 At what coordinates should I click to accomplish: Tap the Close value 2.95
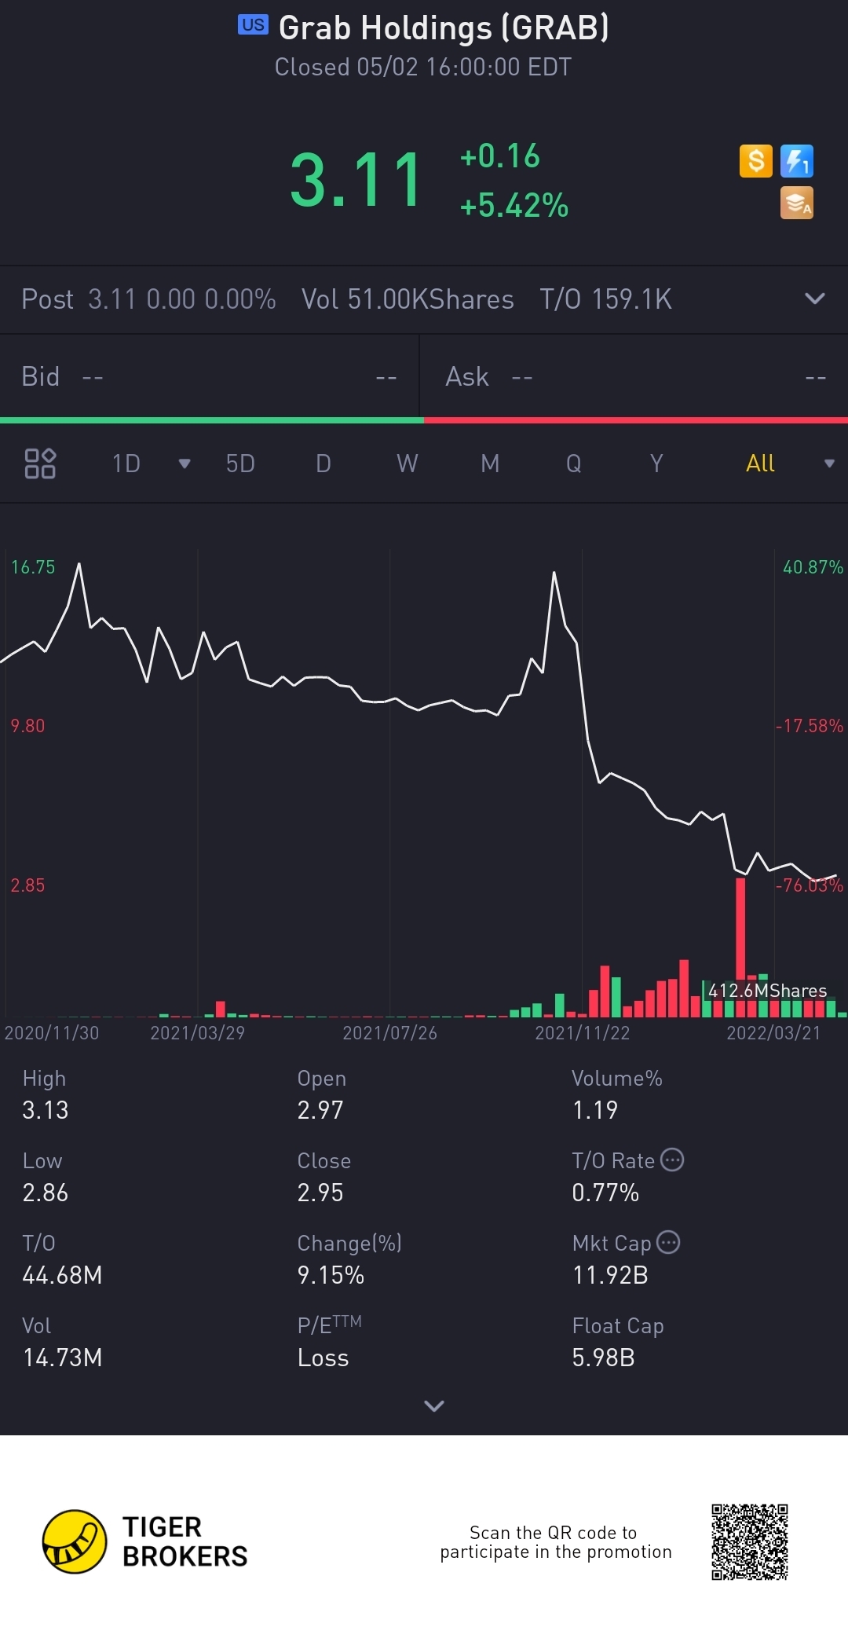pyautogui.click(x=320, y=1193)
